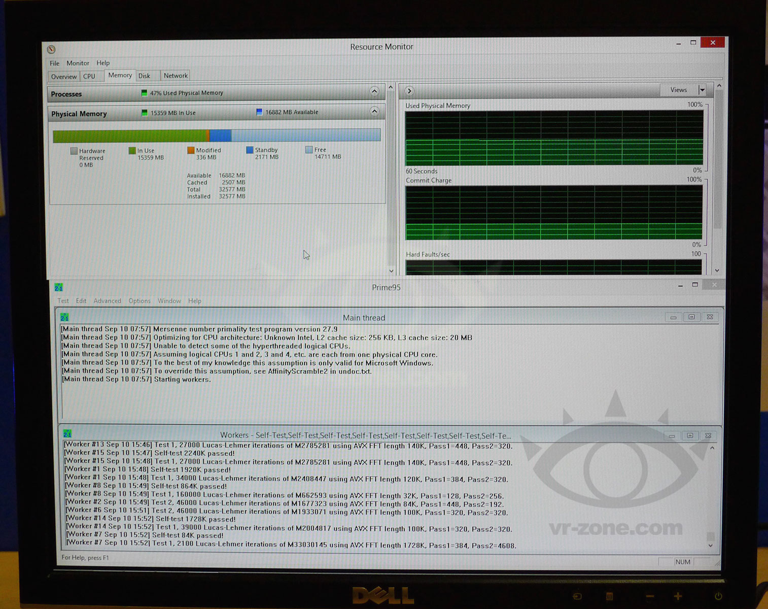Screen dimensions: 768x609
Task: Switch to the Network tab
Action: click(176, 76)
